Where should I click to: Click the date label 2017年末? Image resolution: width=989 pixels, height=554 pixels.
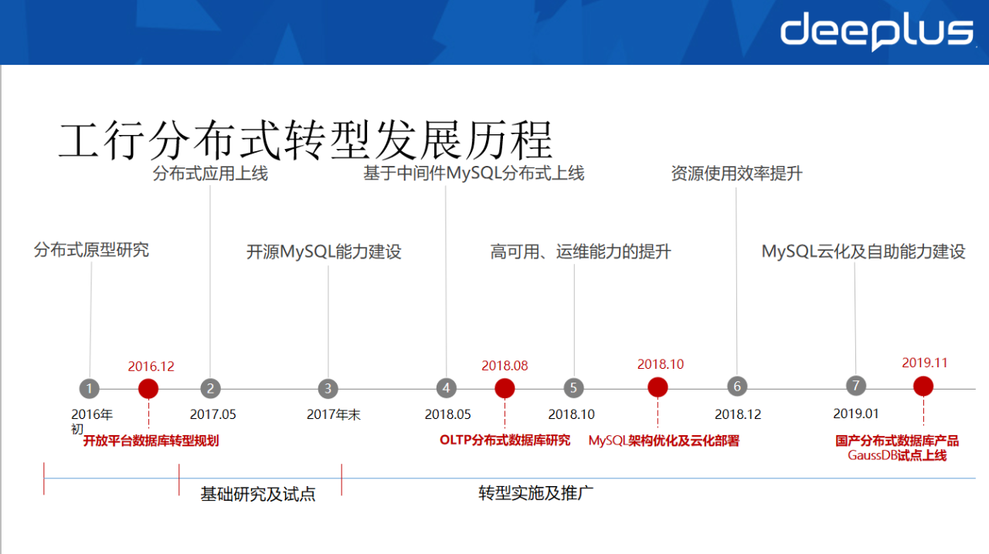[334, 414]
